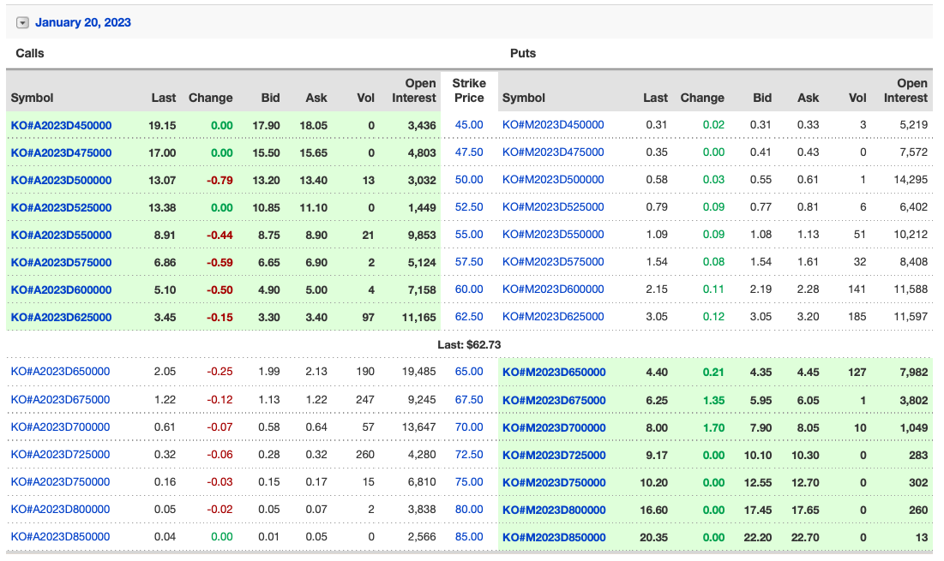This screenshot has height=561, width=944.
Task: Open call option KO#A2023D675000
Action: coord(60,400)
